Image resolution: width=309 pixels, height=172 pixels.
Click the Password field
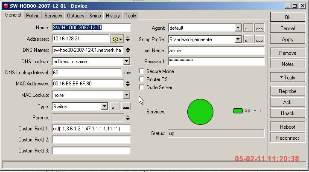click(x=216, y=62)
